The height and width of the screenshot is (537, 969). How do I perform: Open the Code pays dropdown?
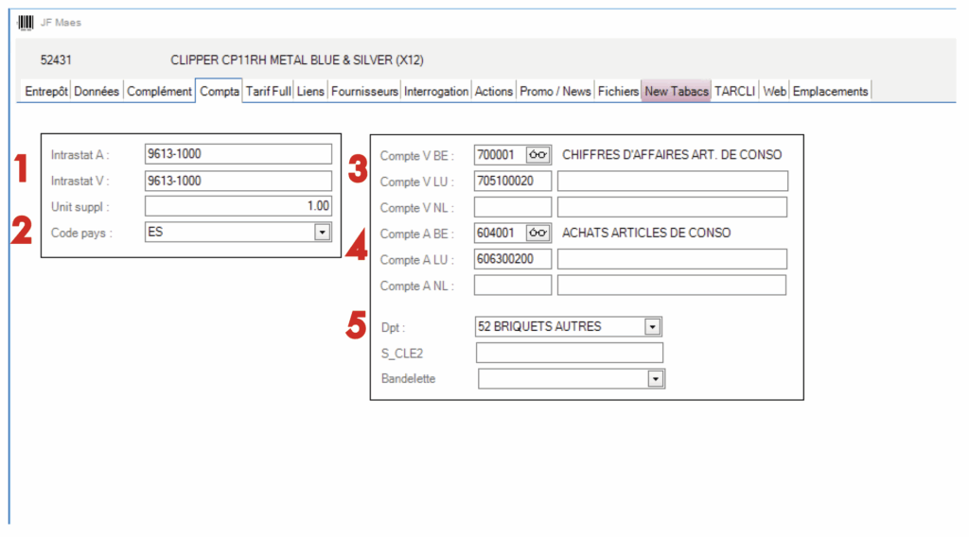pos(322,233)
